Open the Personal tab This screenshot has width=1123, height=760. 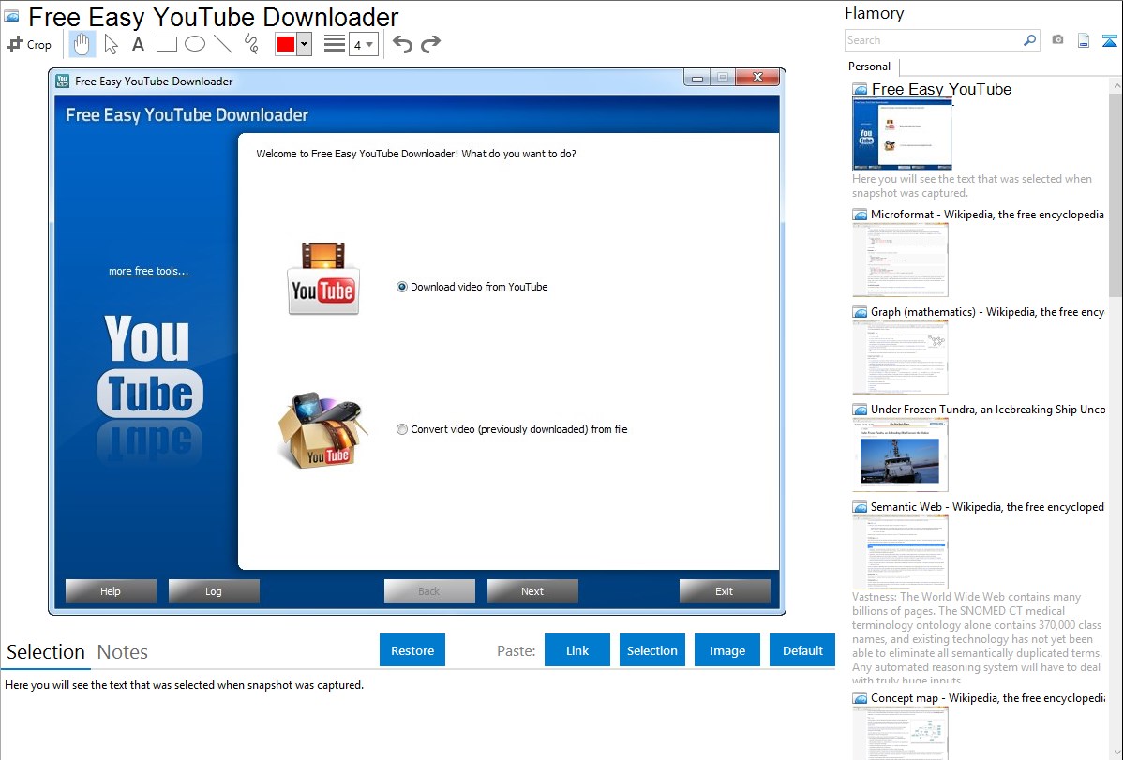tap(870, 67)
